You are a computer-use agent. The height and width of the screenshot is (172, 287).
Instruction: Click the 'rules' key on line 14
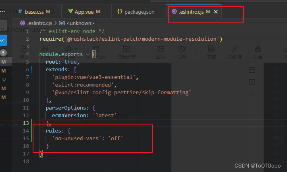(54, 131)
